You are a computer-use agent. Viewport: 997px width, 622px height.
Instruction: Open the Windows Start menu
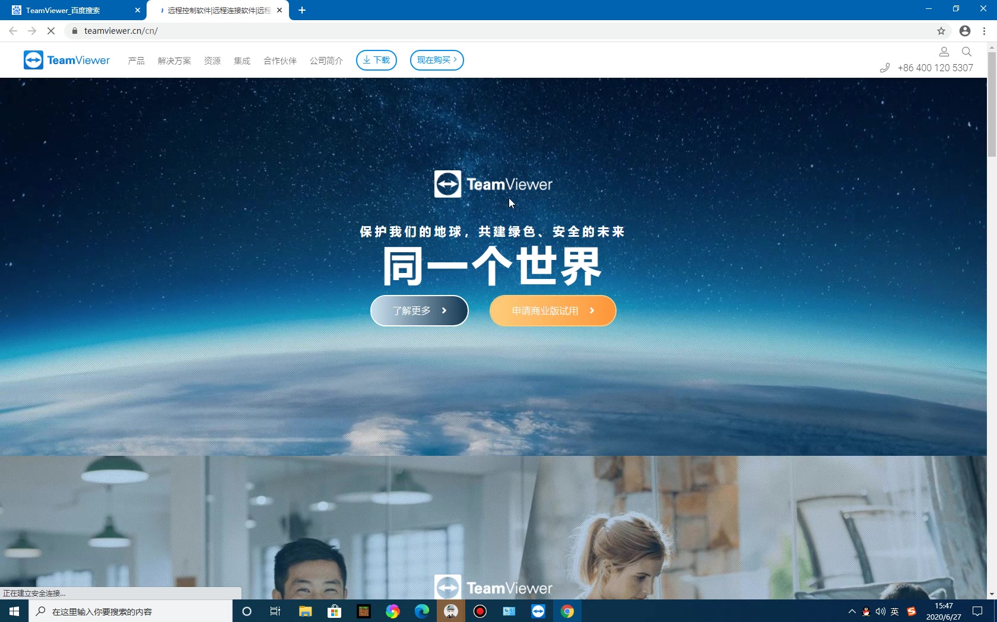pos(14,611)
